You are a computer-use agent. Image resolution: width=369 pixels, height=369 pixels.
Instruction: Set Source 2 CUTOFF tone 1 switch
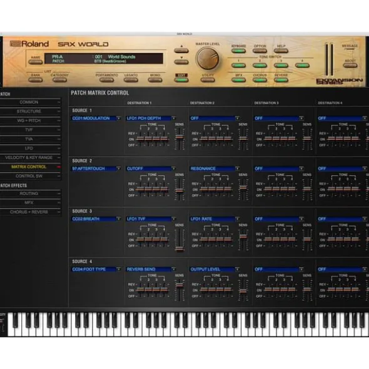click(x=140, y=189)
